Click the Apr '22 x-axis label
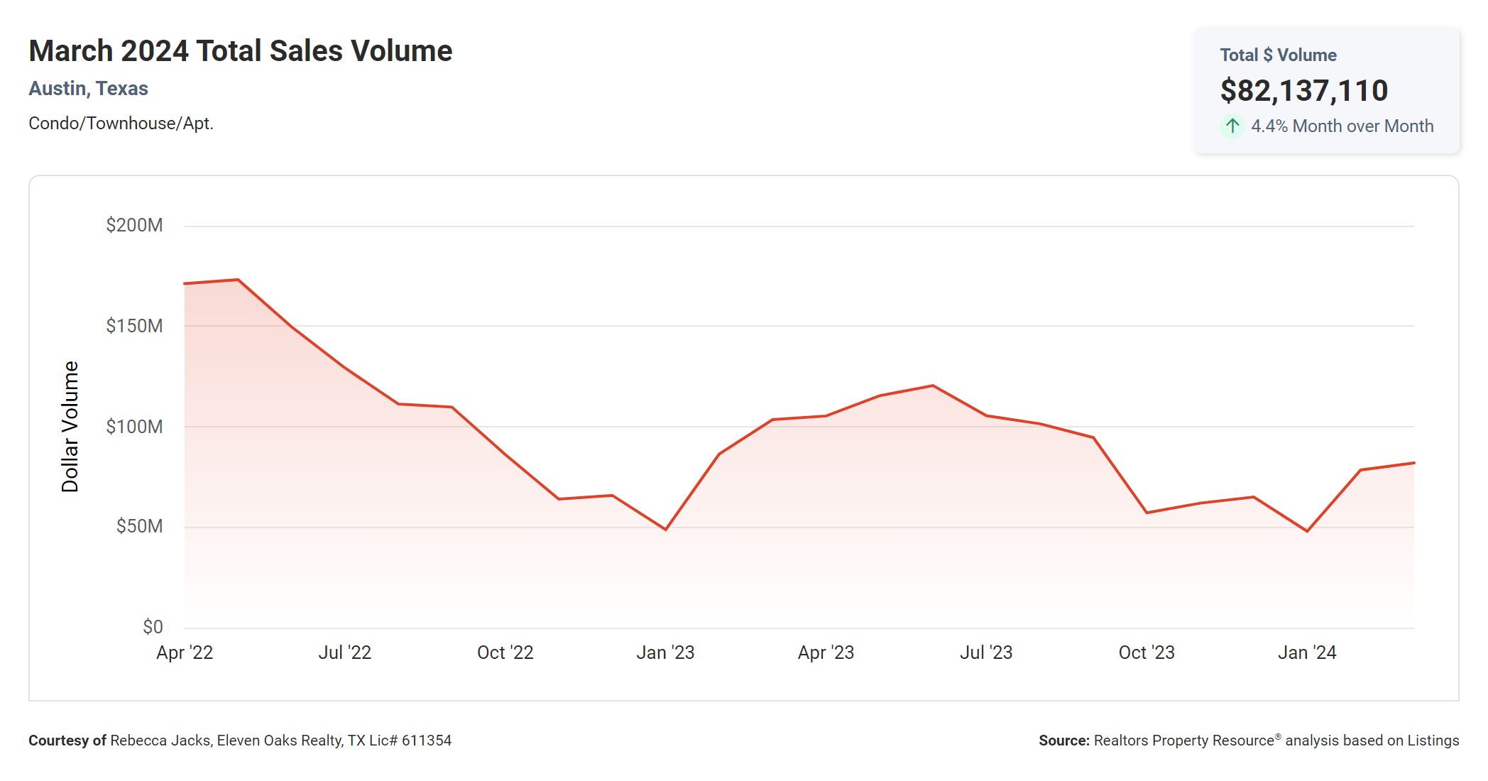The height and width of the screenshot is (781, 1488). click(x=185, y=652)
